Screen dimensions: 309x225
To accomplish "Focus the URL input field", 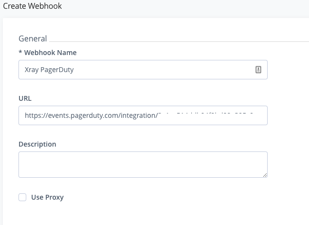I will click(143, 115).
